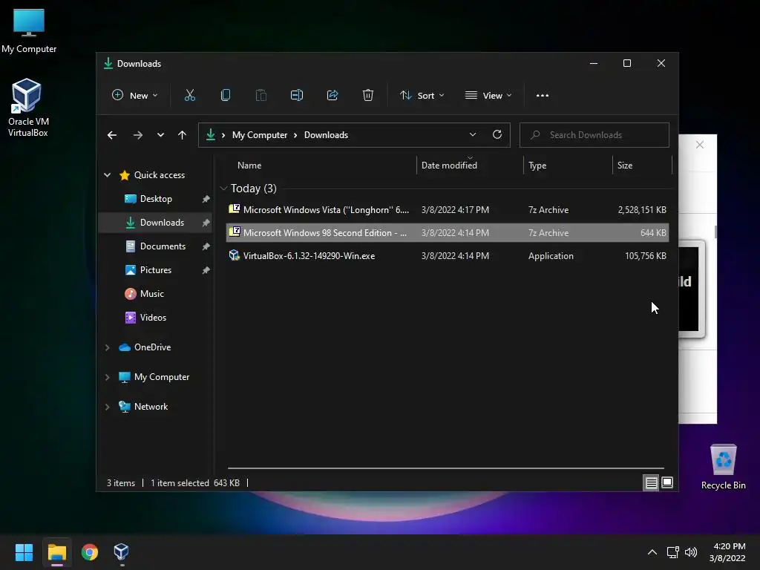Open the Sort options dropdown
This screenshot has width=760, height=570.
tap(422, 96)
